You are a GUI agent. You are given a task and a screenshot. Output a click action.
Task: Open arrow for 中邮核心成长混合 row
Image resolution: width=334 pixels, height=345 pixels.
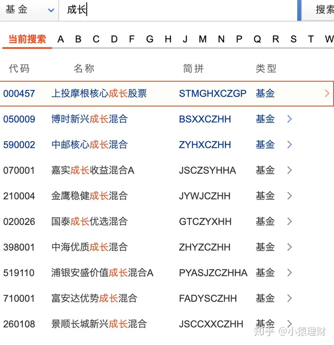coord(289,145)
